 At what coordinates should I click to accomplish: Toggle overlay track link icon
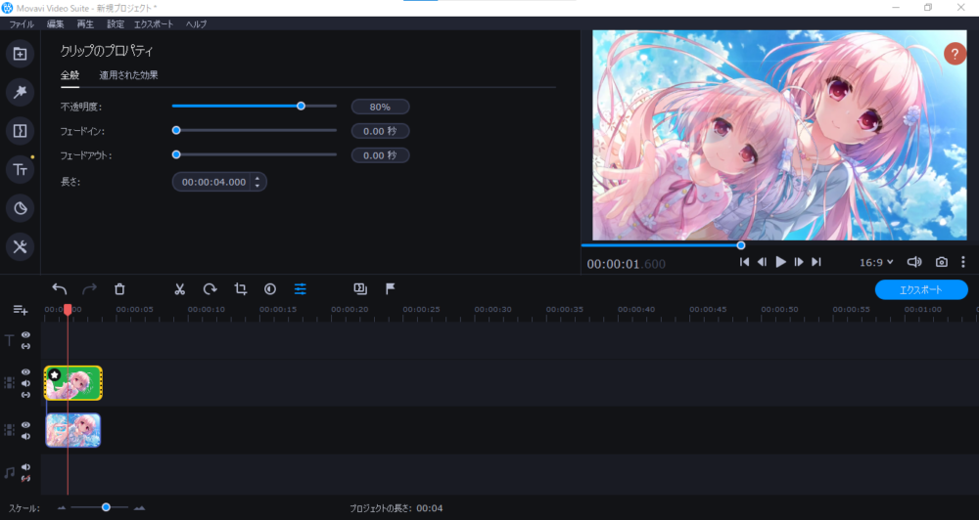25,395
